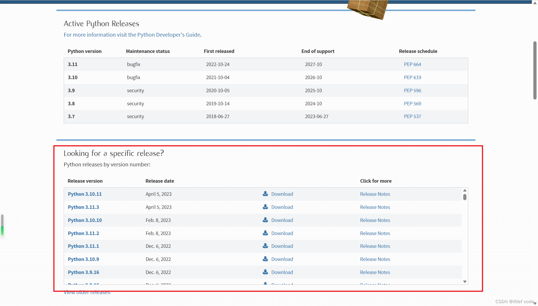The width and height of the screenshot is (538, 306).
Task: View Release Notes for Python 3.11.1
Action: [x=375, y=246]
